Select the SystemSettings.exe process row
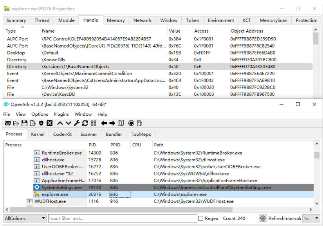Viewport: 323px width, 226px height. 62,188
